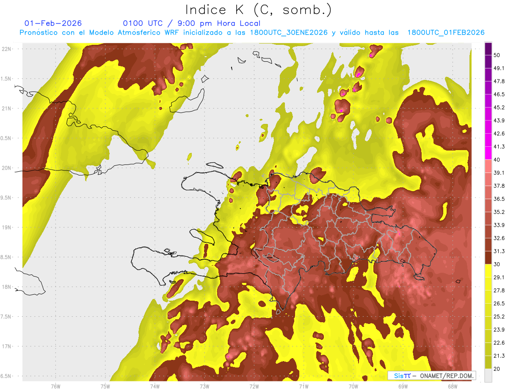Click the '70W' longitude label

[x=353, y=386]
